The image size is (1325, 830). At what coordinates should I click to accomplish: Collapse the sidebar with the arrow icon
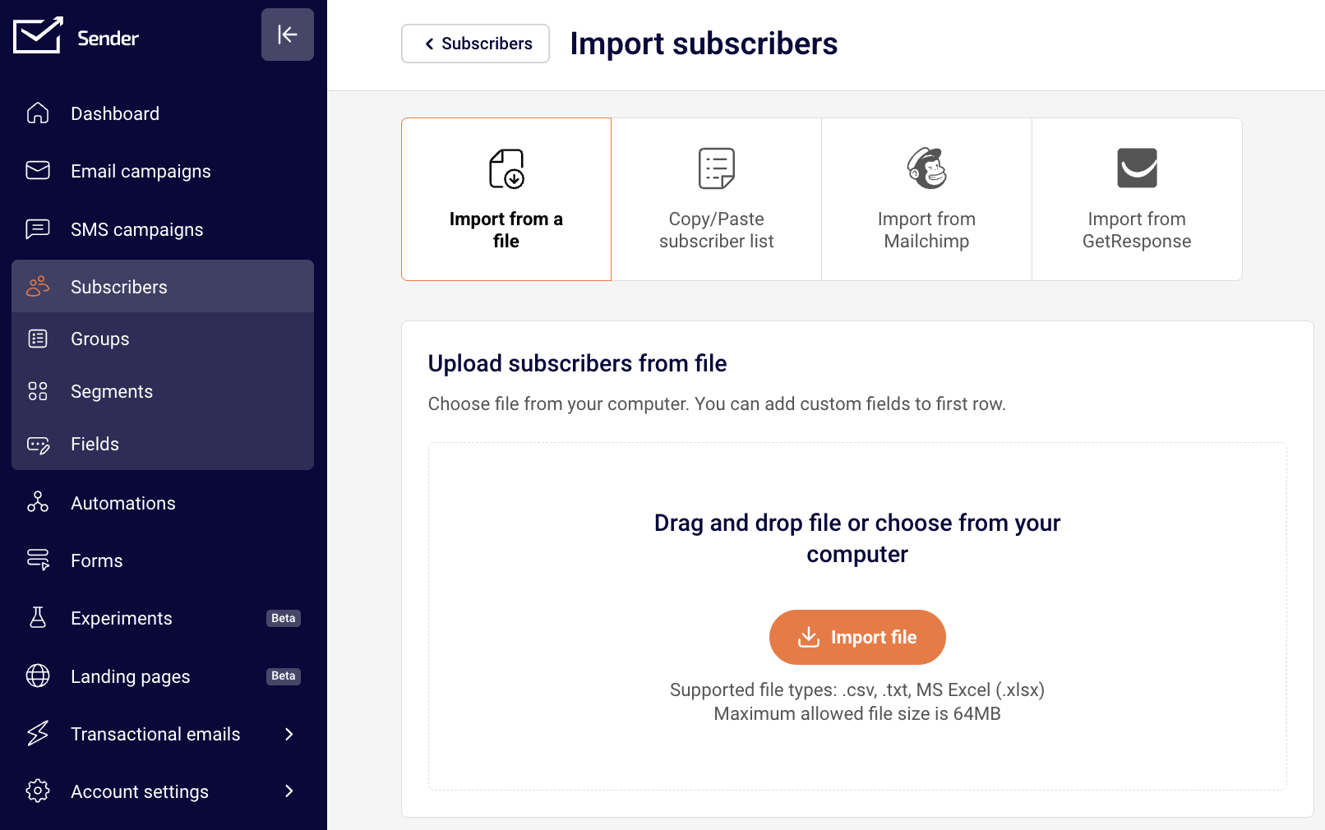point(287,35)
